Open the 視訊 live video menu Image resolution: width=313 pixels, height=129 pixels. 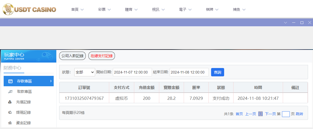[158, 10]
